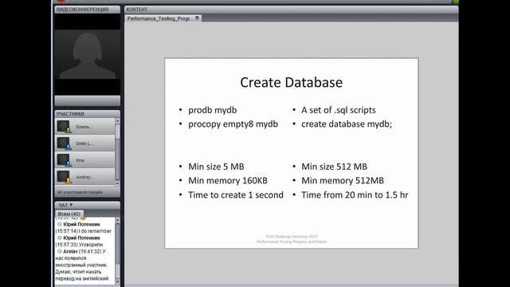Click chat bubble icon beside 15:57:33 message
This screenshot has width=510, height=287.
pos(60,238)
